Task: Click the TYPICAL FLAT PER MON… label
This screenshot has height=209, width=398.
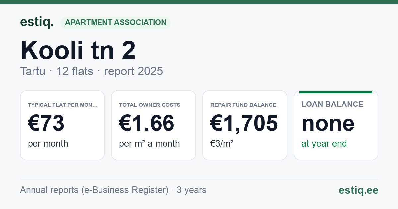Action: [63, 105]
